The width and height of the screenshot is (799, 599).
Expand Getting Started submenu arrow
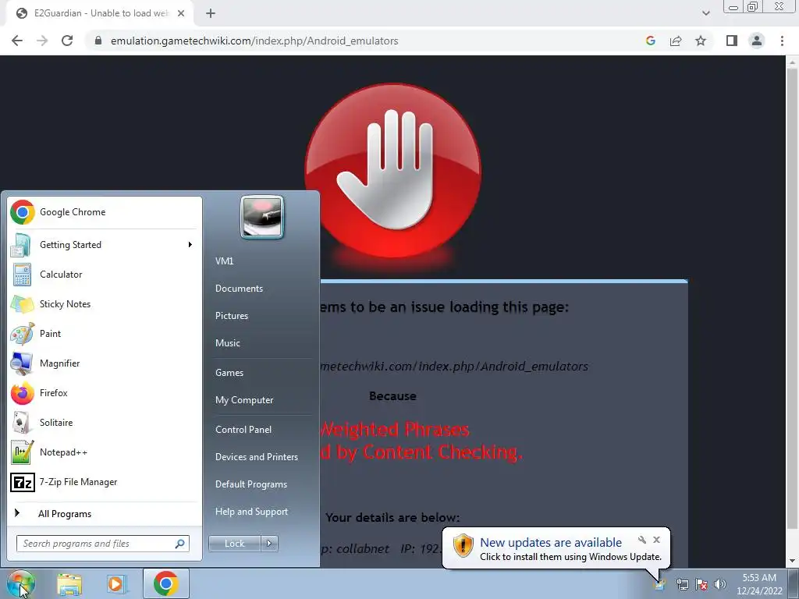pyautogui.click(x=190, y=245)
